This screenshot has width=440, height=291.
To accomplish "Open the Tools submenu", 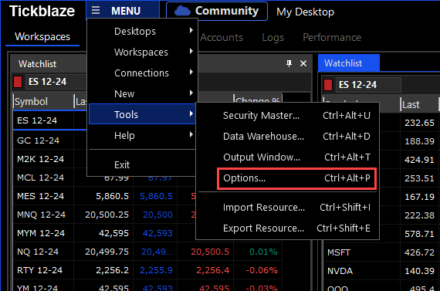I will [142, 114].
